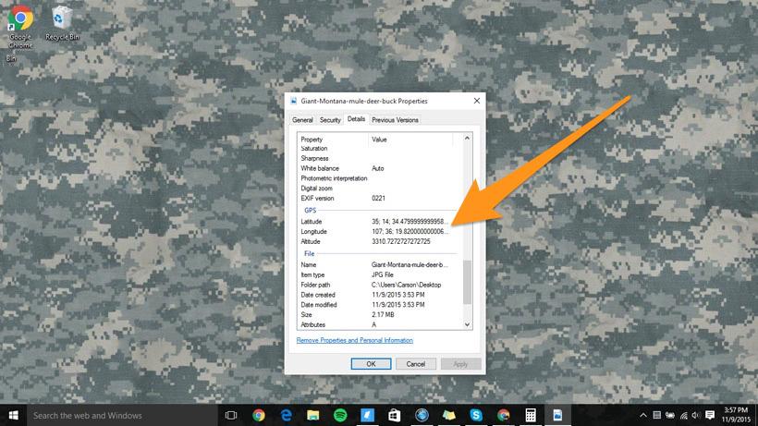
Task: Click the Cancel button
Action: point(416,364)
